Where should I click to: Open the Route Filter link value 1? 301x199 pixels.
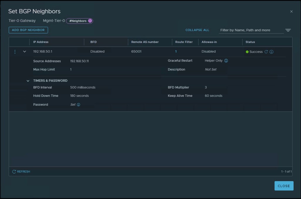pos(176,51)
